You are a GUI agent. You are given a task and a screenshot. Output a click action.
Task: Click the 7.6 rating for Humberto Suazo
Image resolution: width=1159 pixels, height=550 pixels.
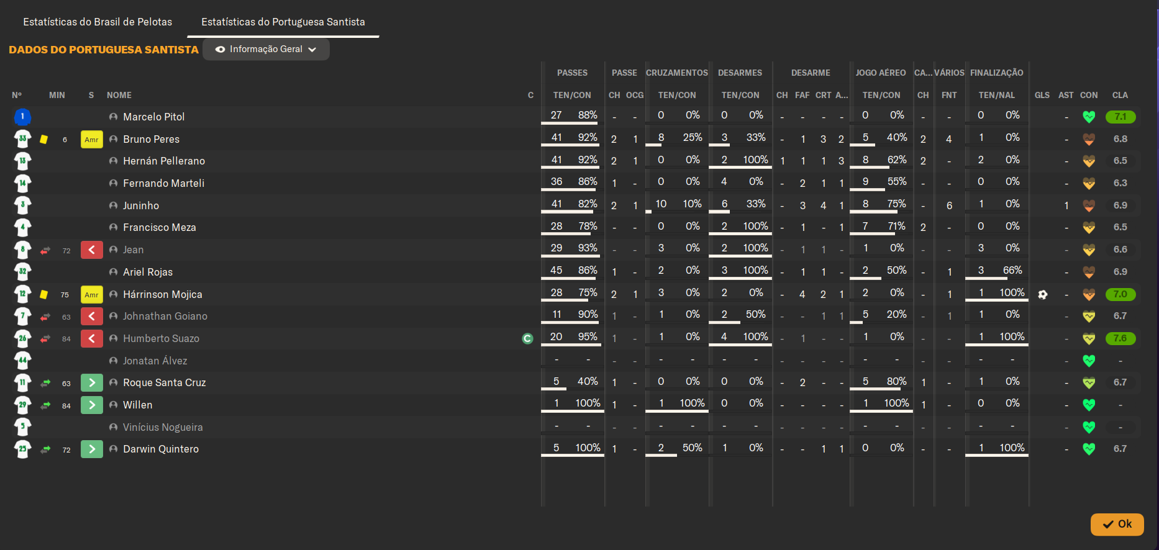[x=1120, y=338]
